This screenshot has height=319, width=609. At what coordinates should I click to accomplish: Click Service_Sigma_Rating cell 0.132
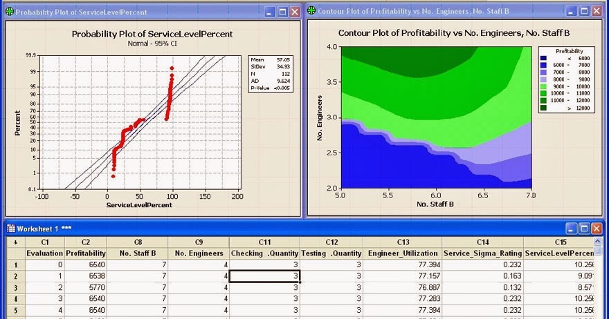pyautogui.click(x=483, y=288)
